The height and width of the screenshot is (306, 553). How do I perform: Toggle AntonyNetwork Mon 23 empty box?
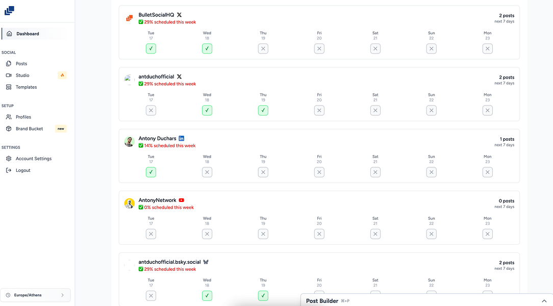pyautogui.click(x=487, y=234)
